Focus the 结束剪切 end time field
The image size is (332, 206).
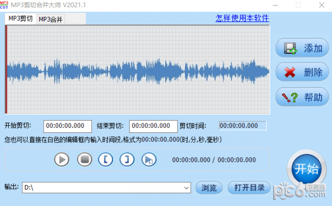(x=153, y=126)
